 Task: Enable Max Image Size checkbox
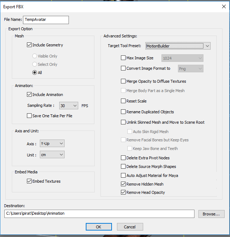point(123,58)
